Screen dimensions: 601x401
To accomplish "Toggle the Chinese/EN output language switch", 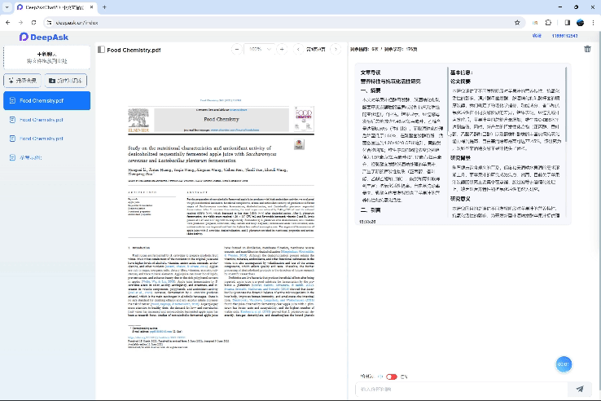I will pos(392,377).
